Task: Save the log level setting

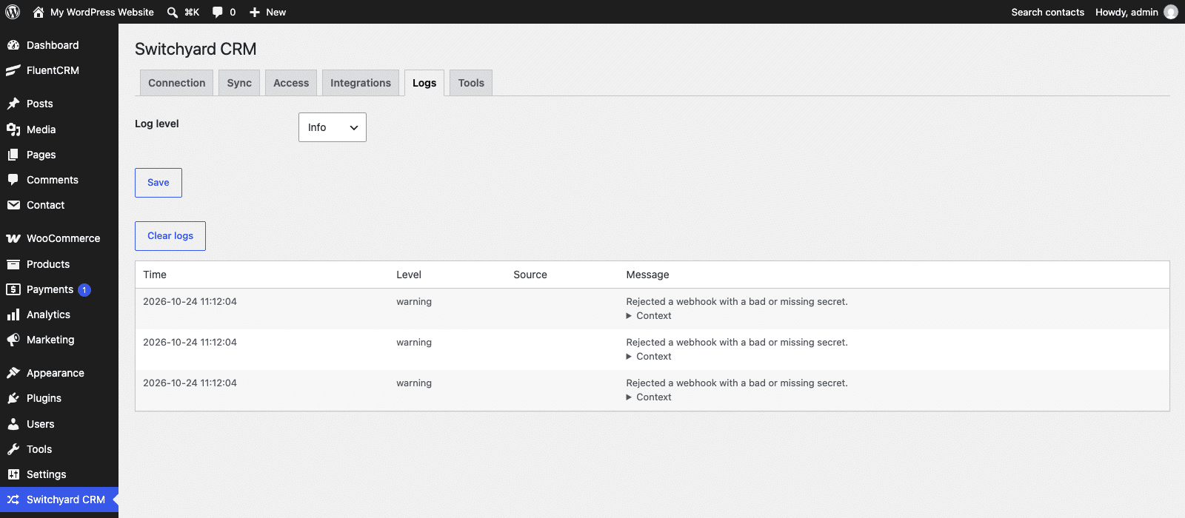Action: [x=158, y=183]
